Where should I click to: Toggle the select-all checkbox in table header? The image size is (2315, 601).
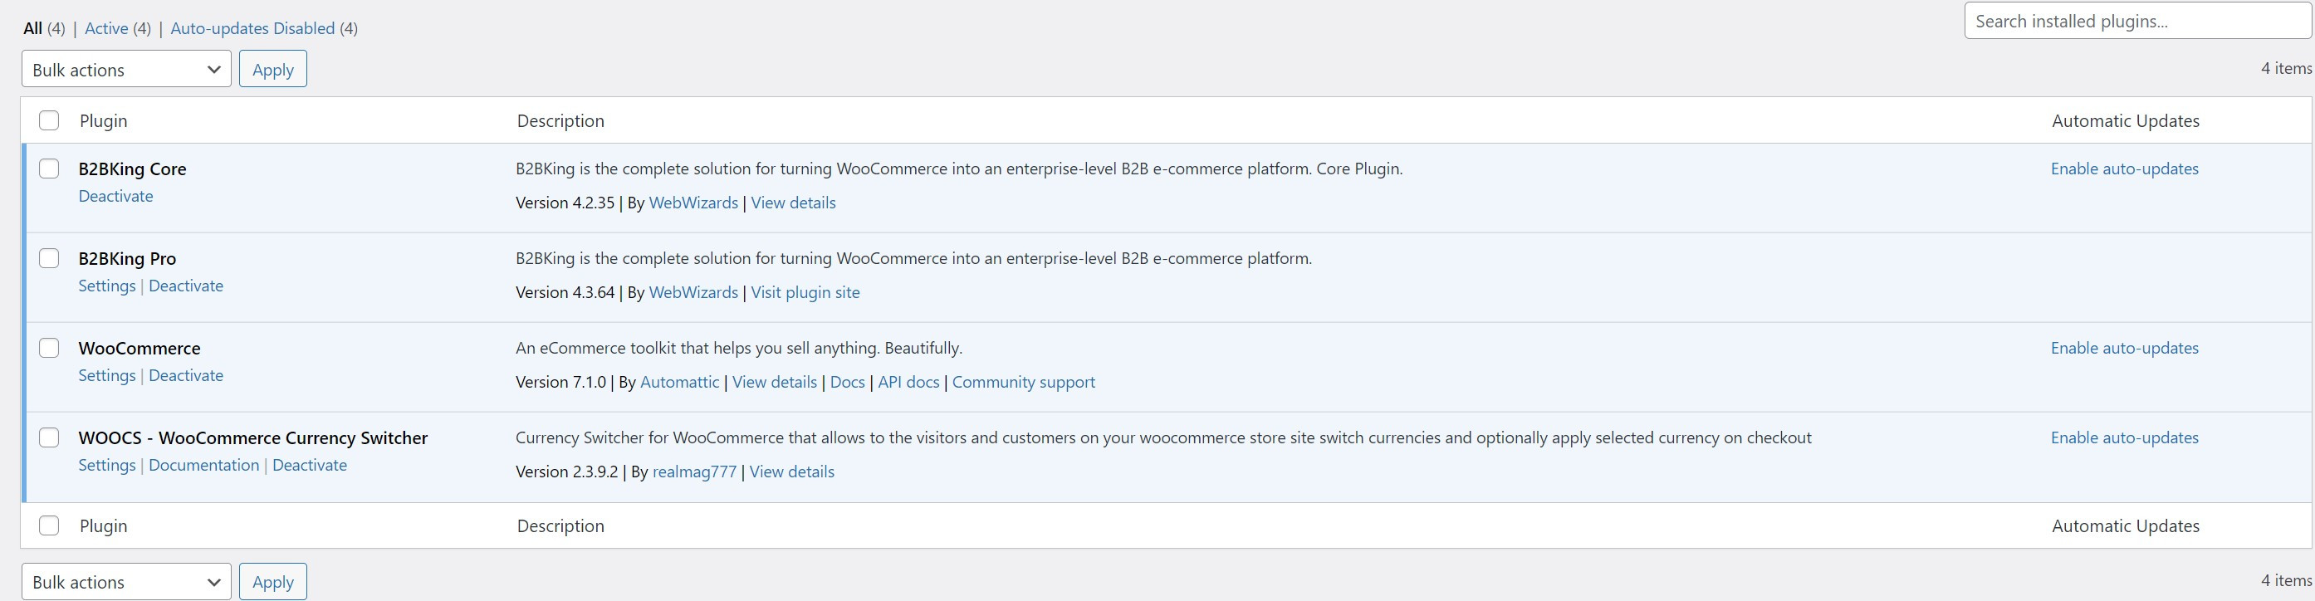click(50, 120)
